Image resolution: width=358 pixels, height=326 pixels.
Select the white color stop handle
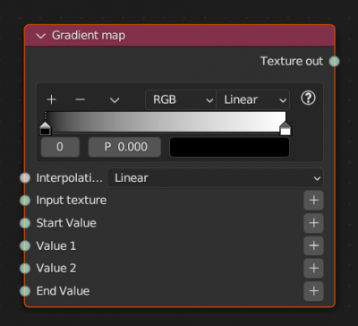286,128
